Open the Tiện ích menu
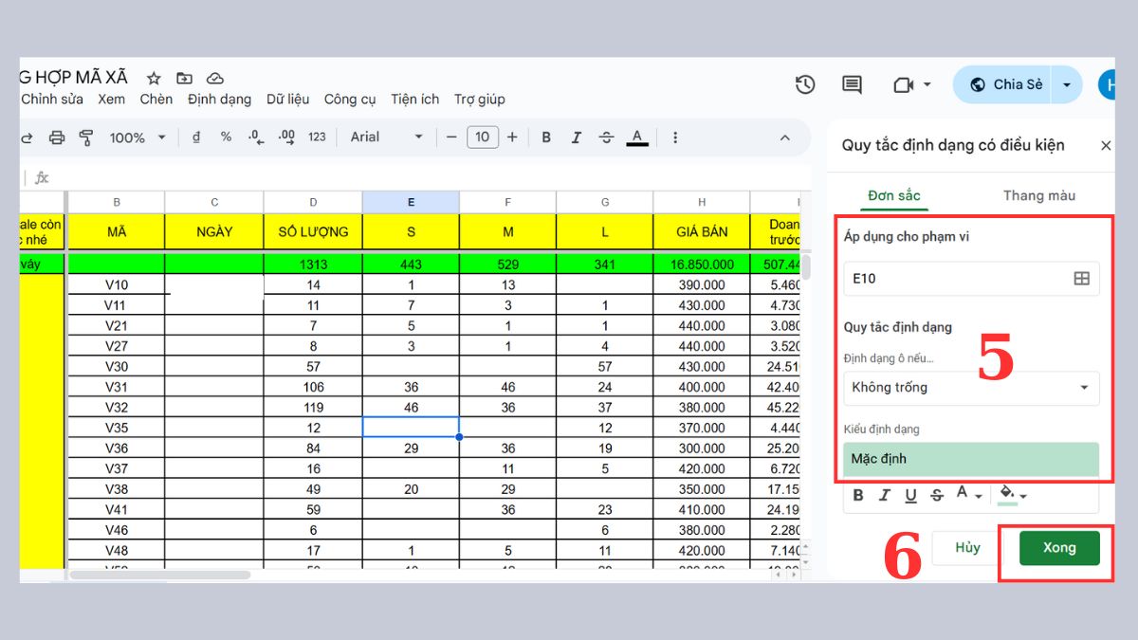This screenshot has height=640, width=1138. tap(415, 99)
